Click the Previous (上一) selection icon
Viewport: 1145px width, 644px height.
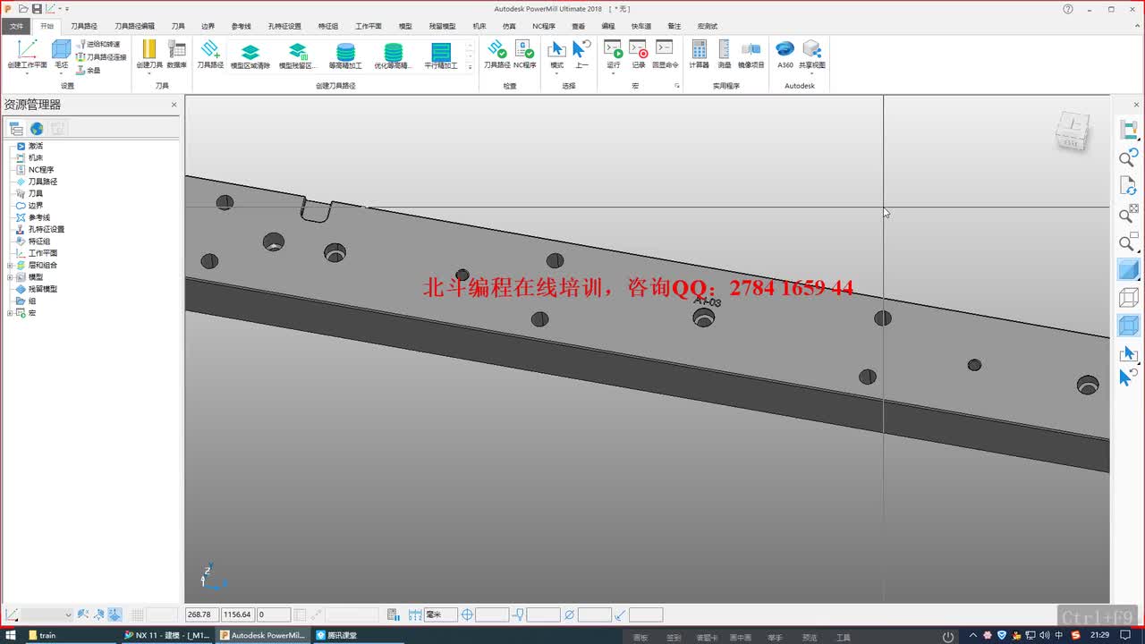[x=581, y=49]
